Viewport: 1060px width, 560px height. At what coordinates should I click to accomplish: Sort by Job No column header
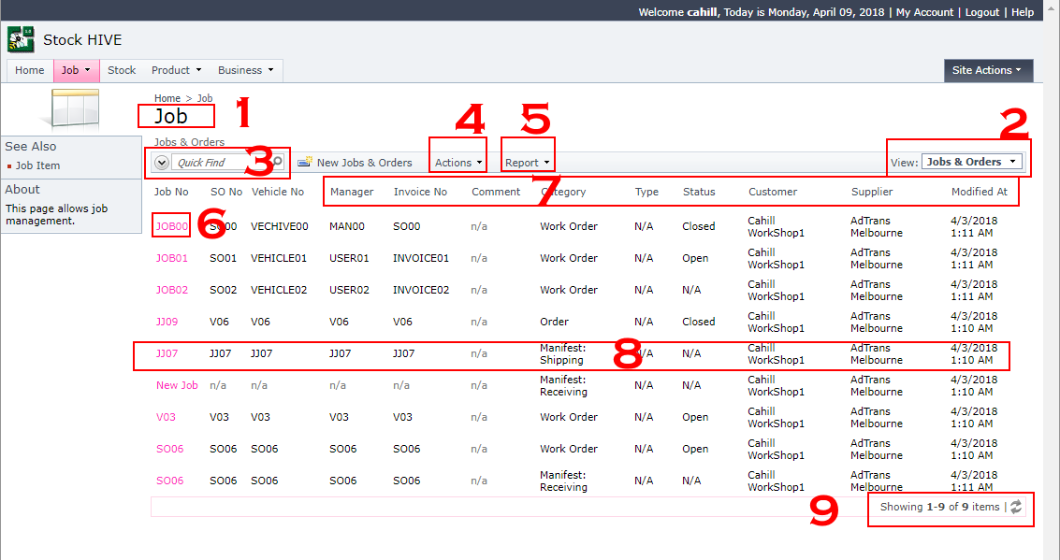coord(171,192)
